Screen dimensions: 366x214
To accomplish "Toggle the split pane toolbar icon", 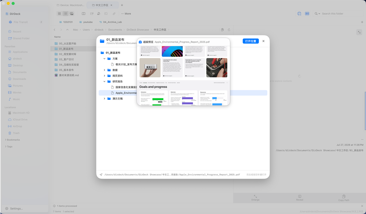I will pyautogui.click(x=84, y=14).
